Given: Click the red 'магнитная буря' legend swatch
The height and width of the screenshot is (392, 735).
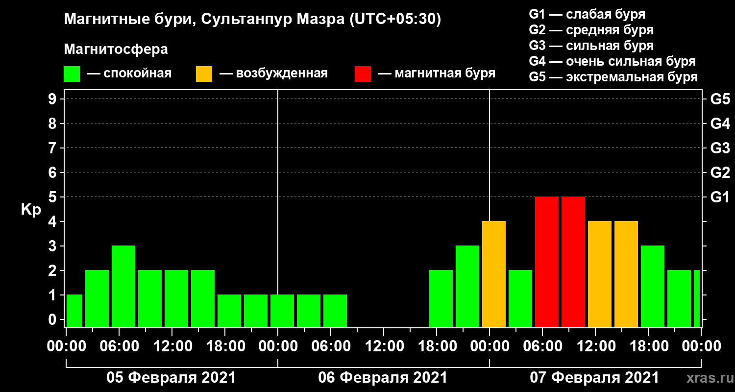Looking at the screenshot, I should tap(363, 74).
